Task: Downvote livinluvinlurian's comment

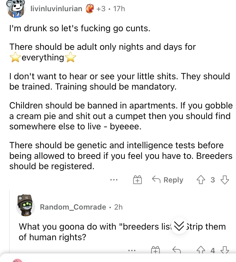Action: coord(224,180)
